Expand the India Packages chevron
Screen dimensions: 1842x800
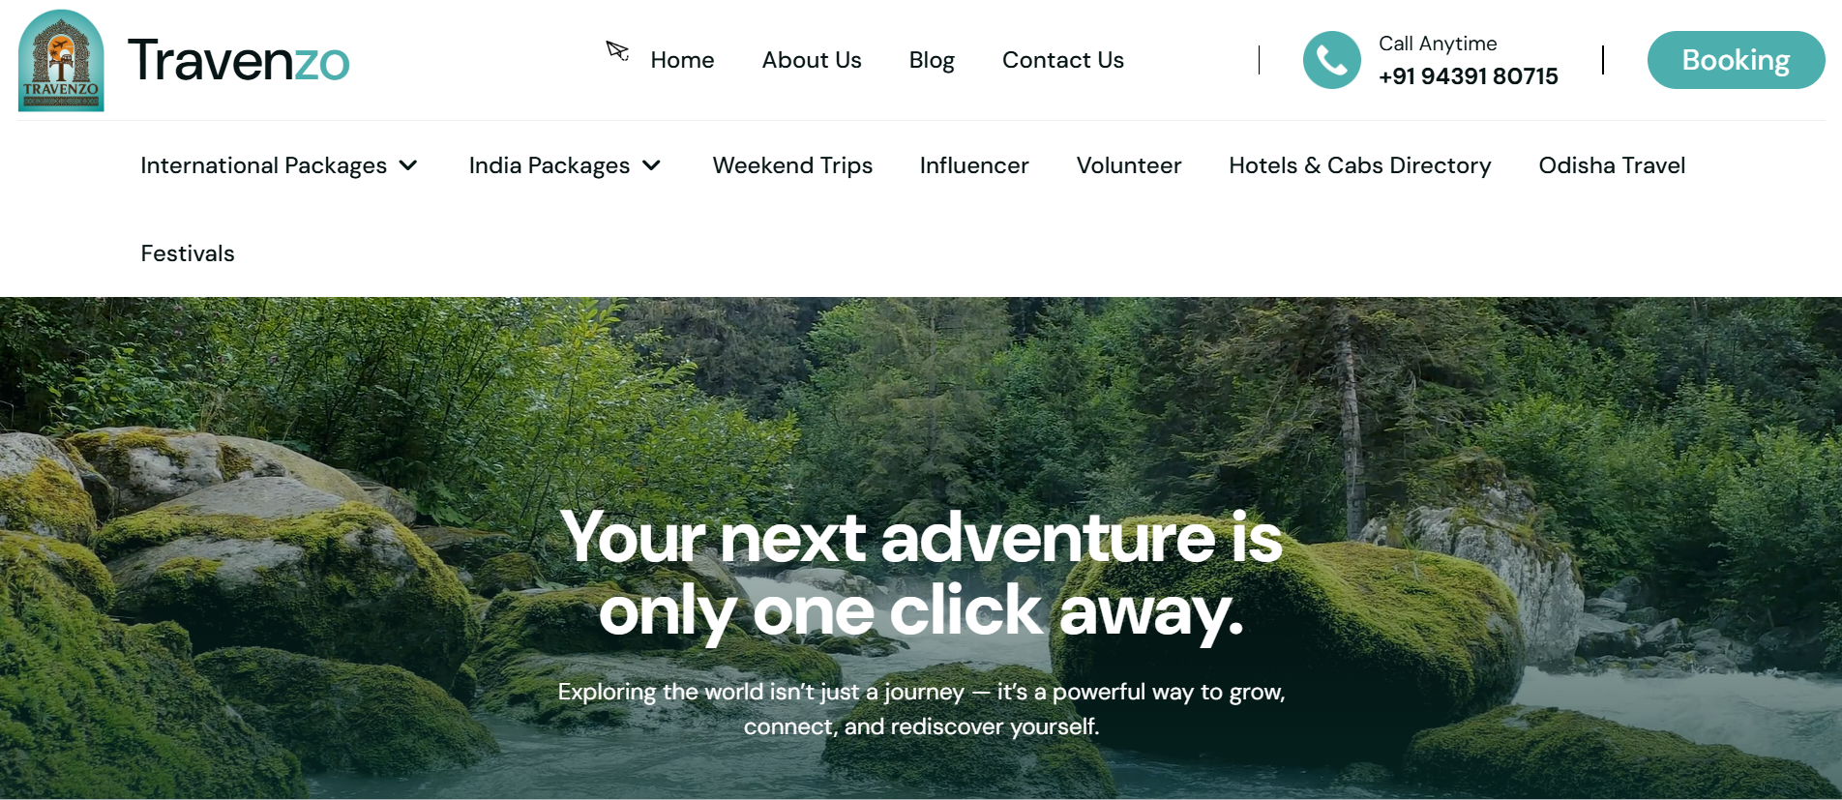[x=652, y=165]
